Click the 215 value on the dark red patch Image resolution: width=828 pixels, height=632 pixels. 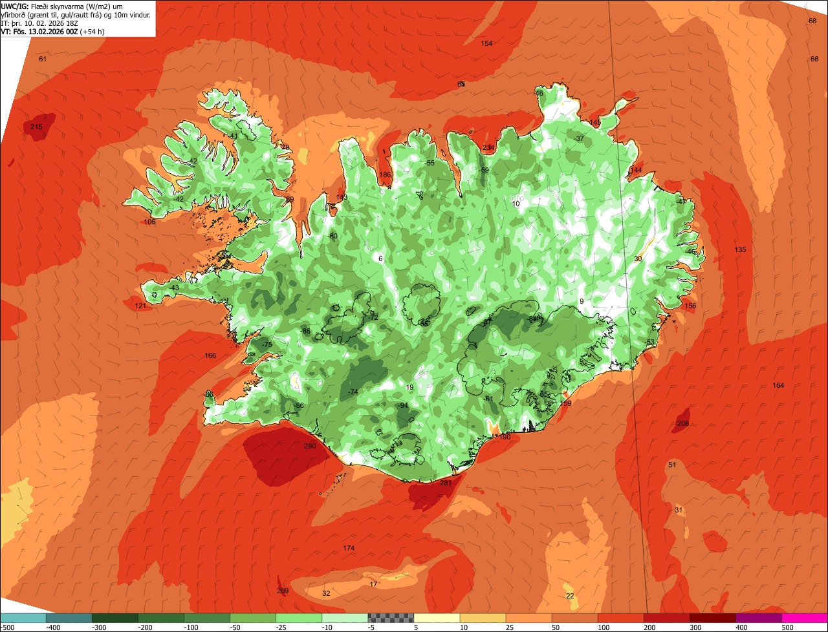pyautogui.click(x=36, y=127)
